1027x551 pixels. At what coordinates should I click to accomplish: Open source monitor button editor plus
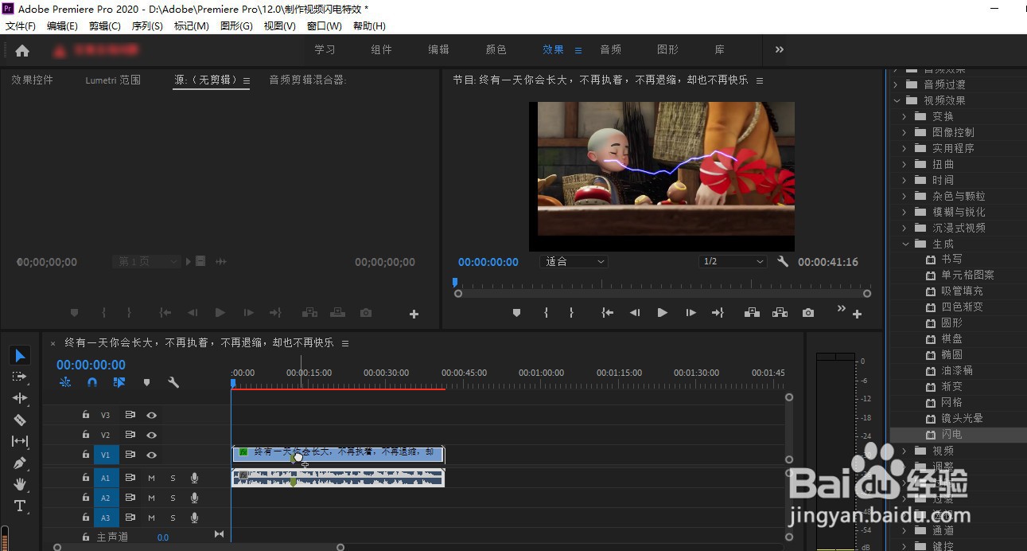(x=414, y=315)
